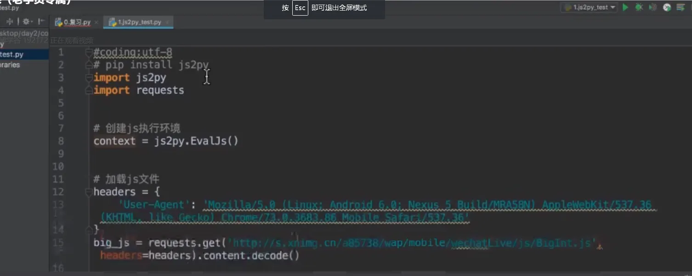Open project panel gear settings
692x276 pixels.
point(26,22)
